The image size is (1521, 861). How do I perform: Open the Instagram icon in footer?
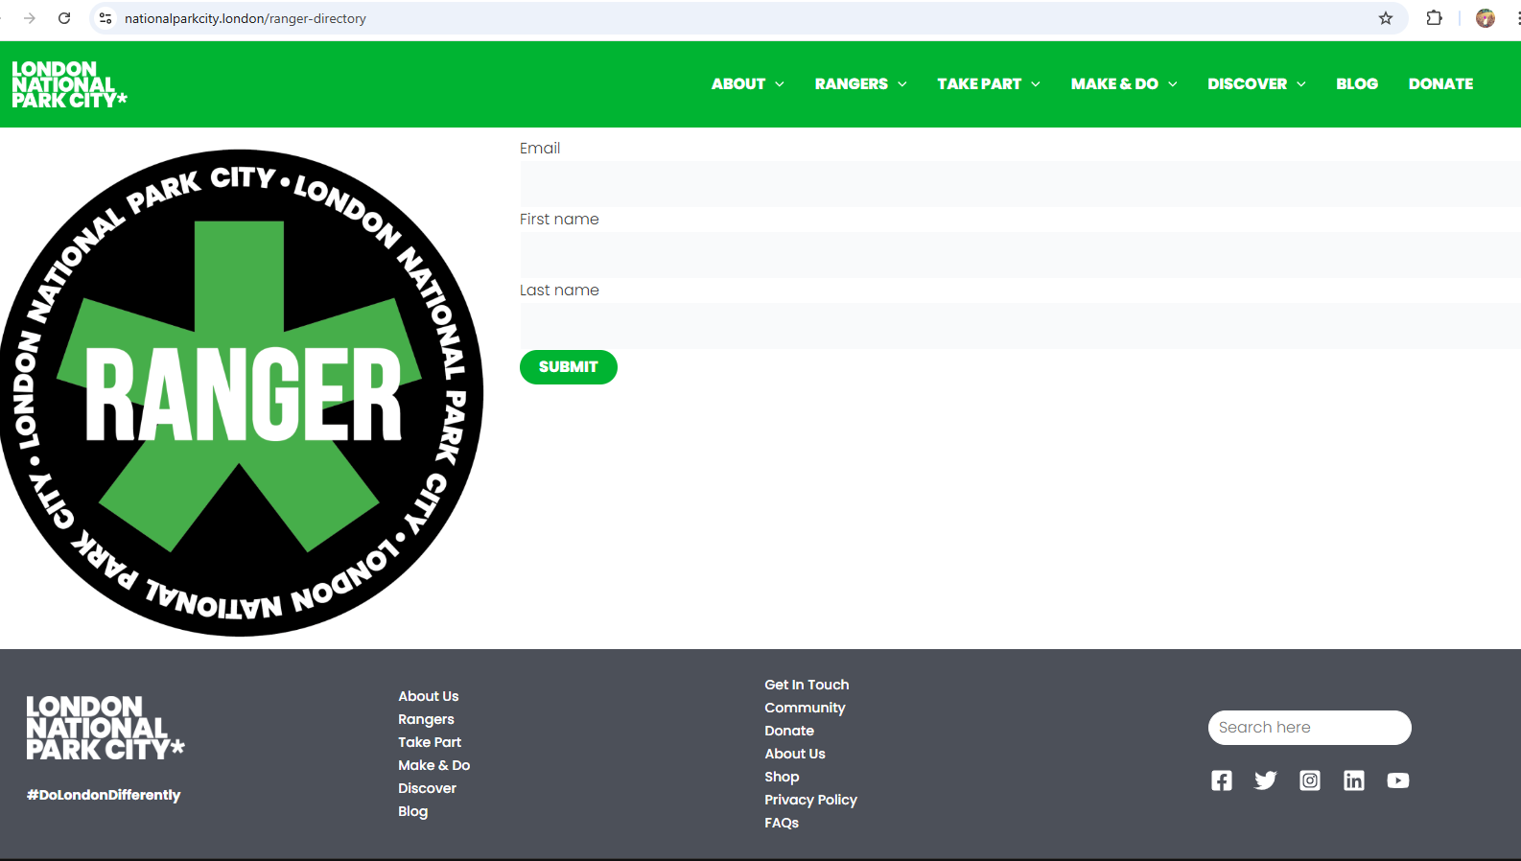pos(1310,780)
